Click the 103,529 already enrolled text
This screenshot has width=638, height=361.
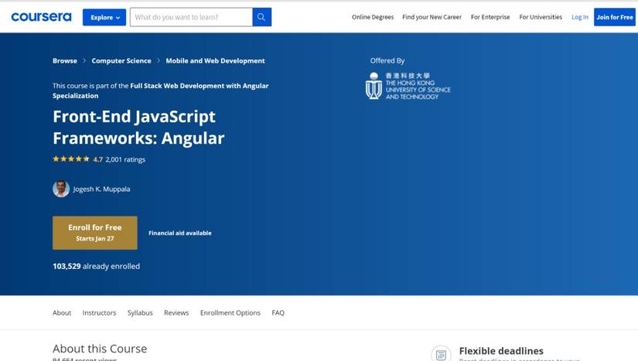point(96,266)
